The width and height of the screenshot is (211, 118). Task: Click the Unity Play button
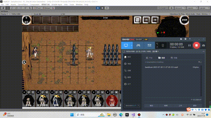pos(98,8)
